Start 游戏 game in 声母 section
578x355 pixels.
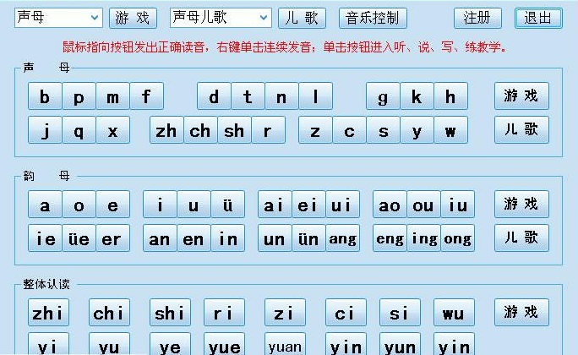click(x=521, y=96)
